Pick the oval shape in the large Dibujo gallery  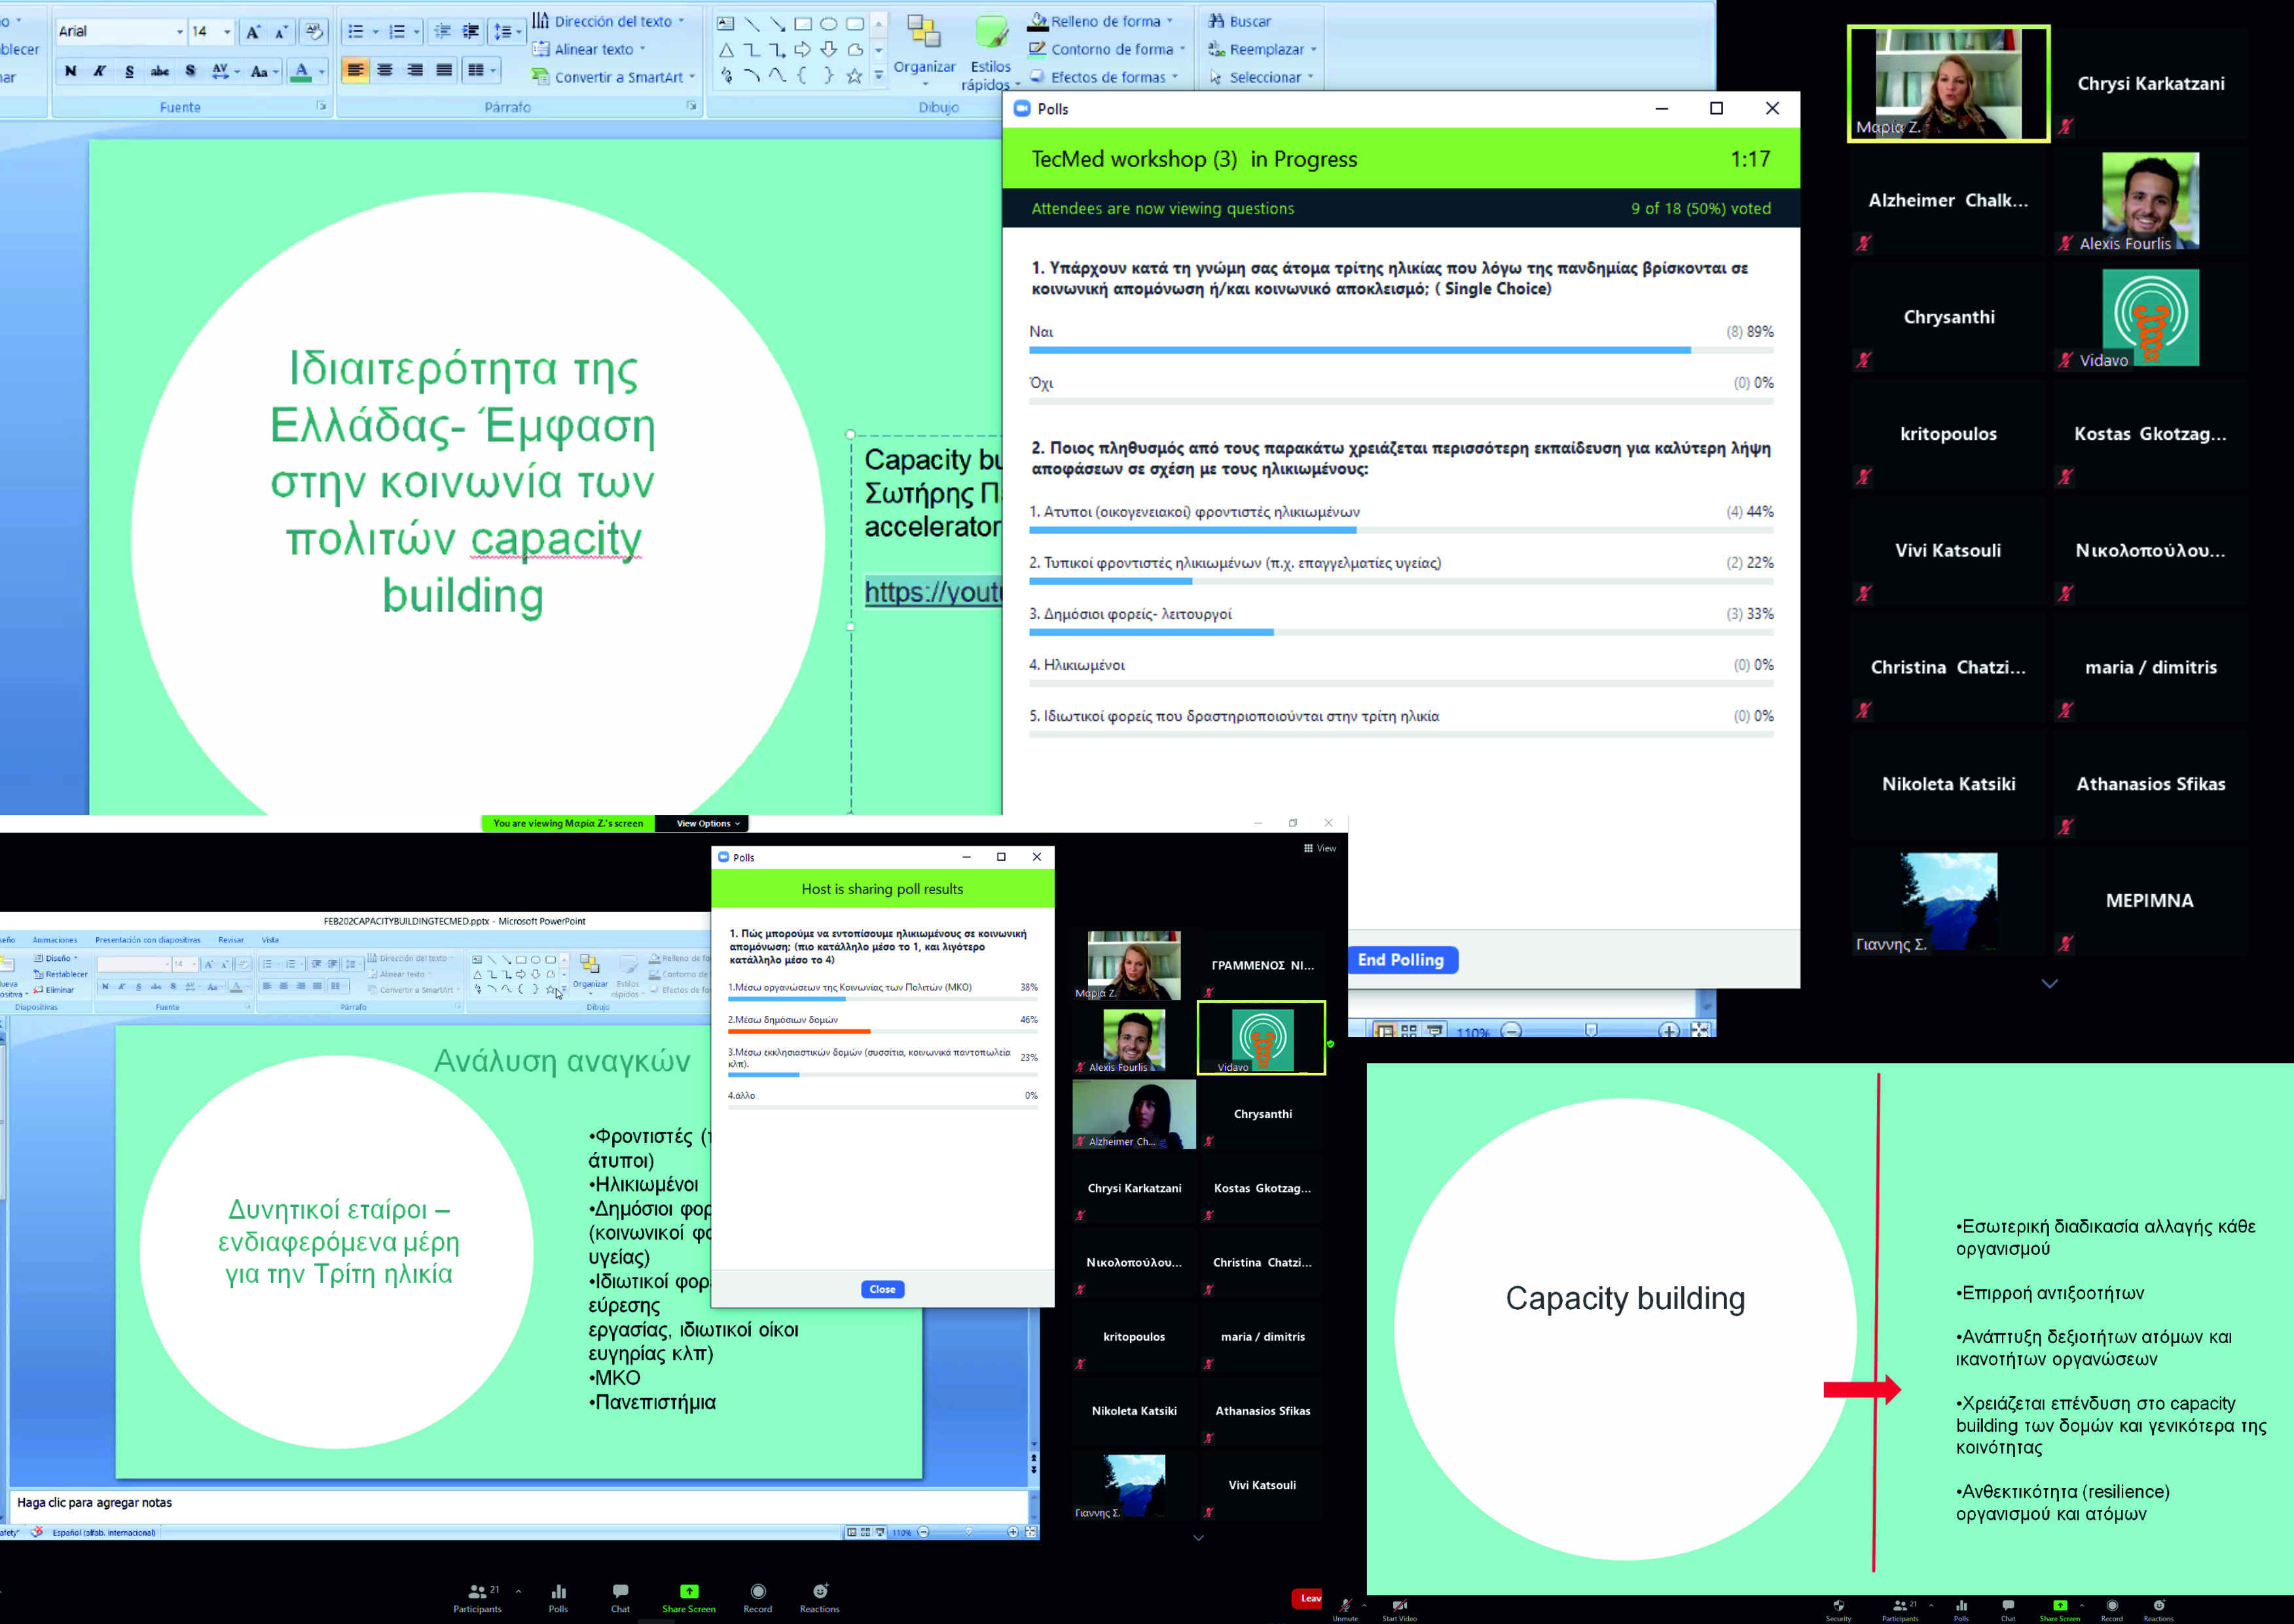pos(829,23)
